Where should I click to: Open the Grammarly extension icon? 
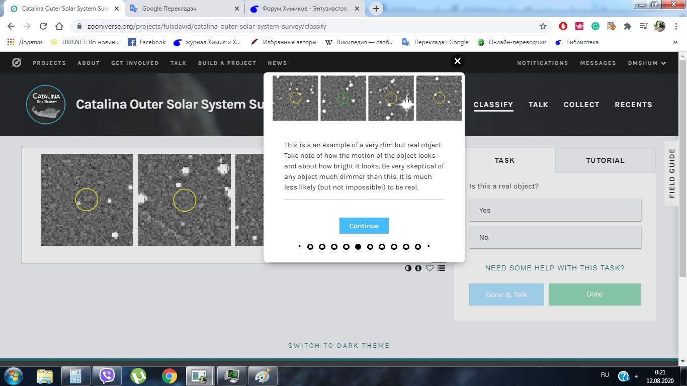click(x=595, y=26)
